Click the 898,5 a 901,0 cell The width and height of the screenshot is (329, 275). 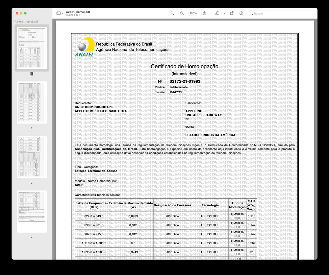tap(94, 225)
